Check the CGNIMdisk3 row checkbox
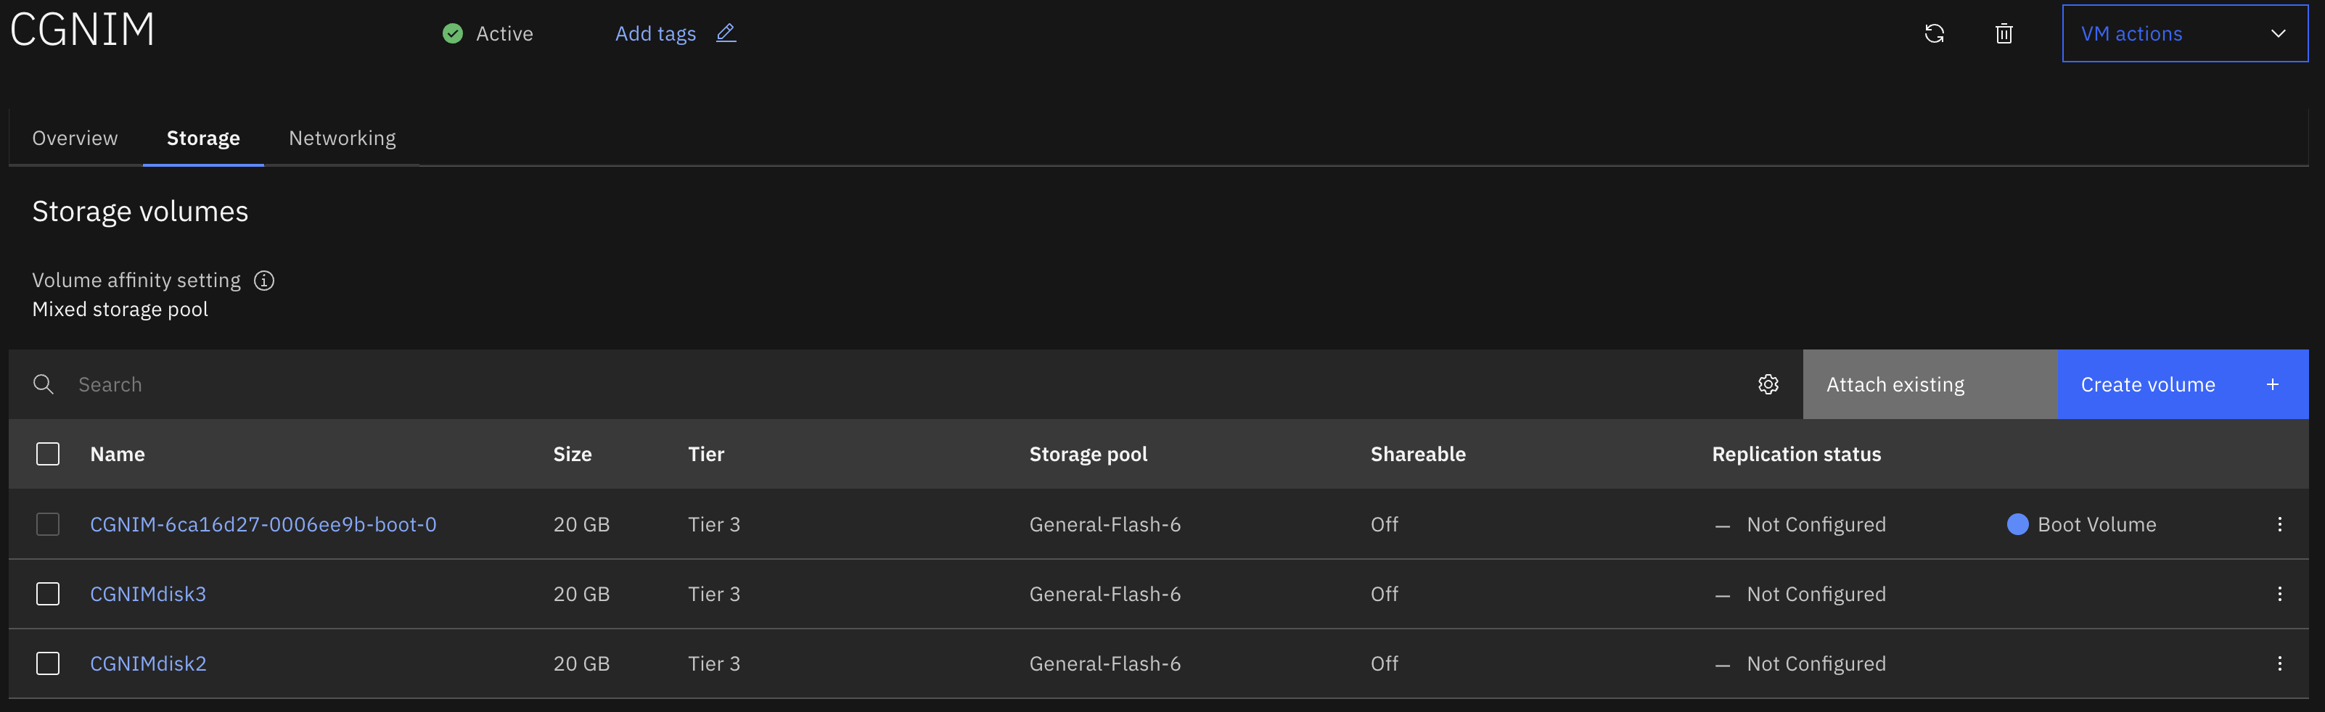This screenshot has height=712, width=2325. pyautogui.click(x=48, y=594)
